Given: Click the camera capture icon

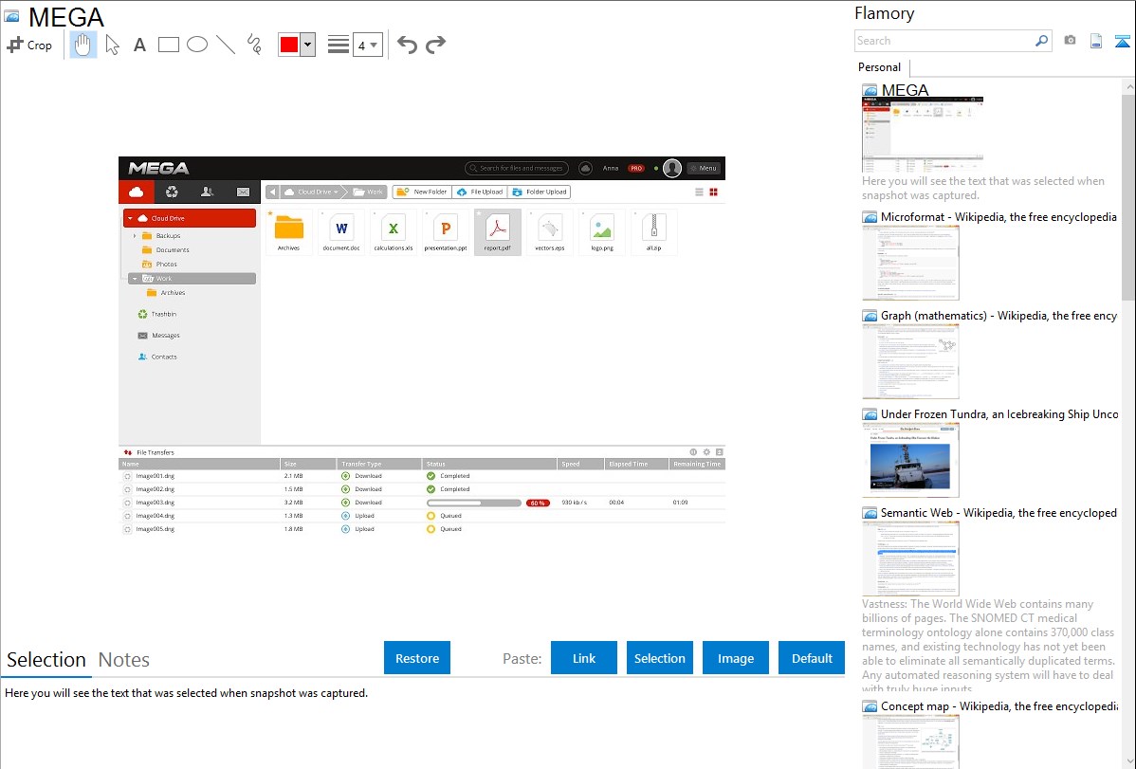Looking at the screenshot, I should 1070,41.
